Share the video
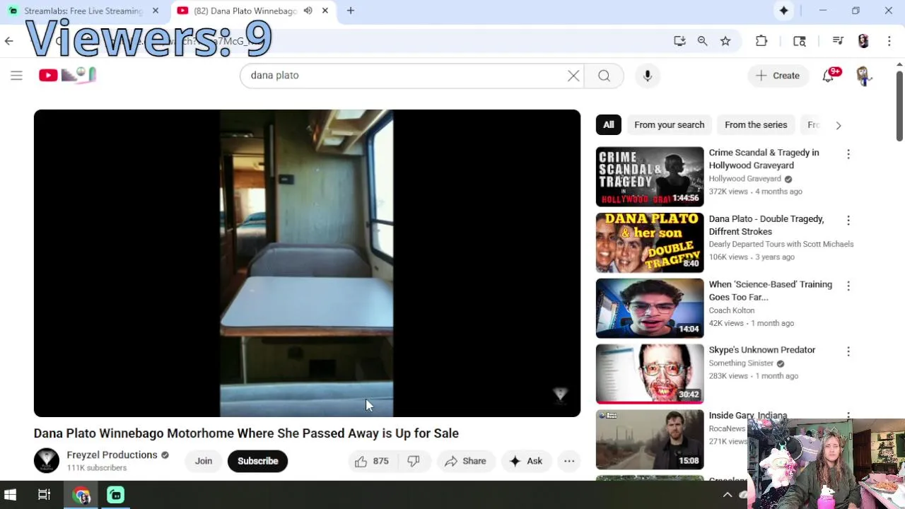 [x=465, y=461]
